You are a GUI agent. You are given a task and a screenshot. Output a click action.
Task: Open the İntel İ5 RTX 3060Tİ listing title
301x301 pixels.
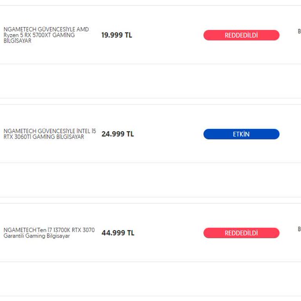pos(49,134)
